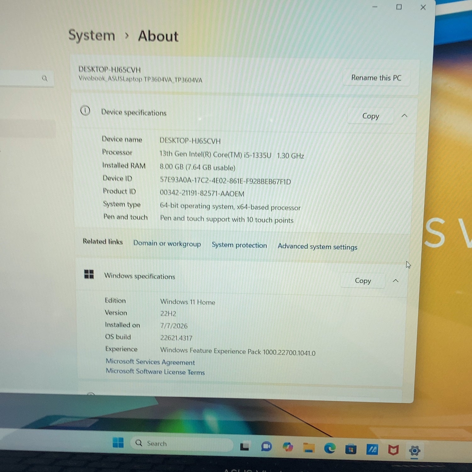The height and width of the screenshot is (472, 472).
Task: Copy the device specifications
Action: [x=371, y=116]
